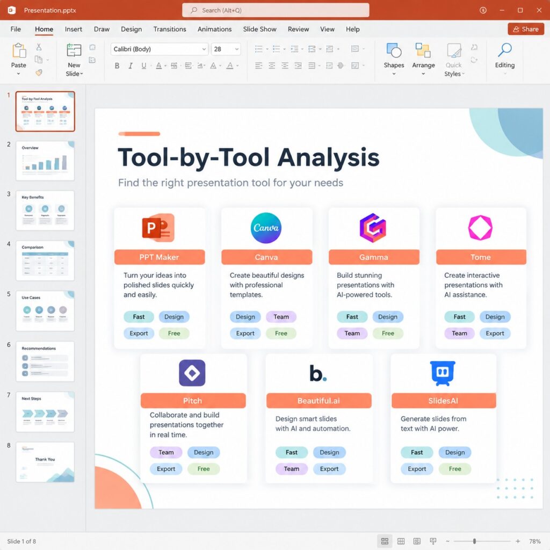Viewport: 550px width, 550px height.
Task: Open the bullets dropdown arrow
Action: (x=267, y=49)
